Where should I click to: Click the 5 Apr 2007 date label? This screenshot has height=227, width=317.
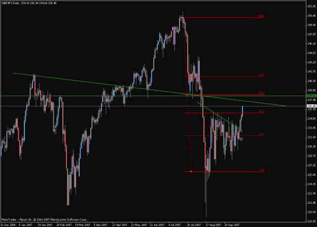100,225
